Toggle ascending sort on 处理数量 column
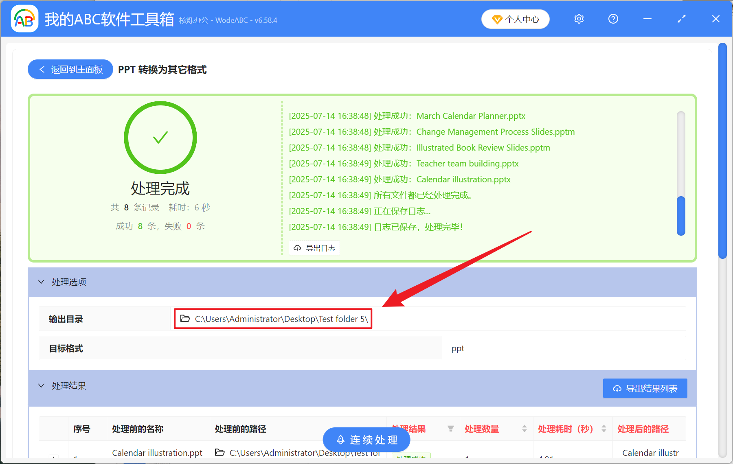This screenshot has width=733, height=464. (x=524, y=427)
